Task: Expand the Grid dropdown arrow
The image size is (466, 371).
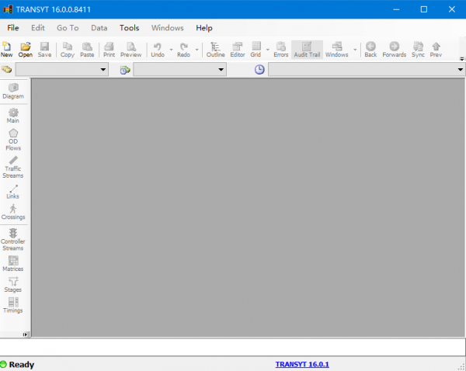Action: point(267,50)
